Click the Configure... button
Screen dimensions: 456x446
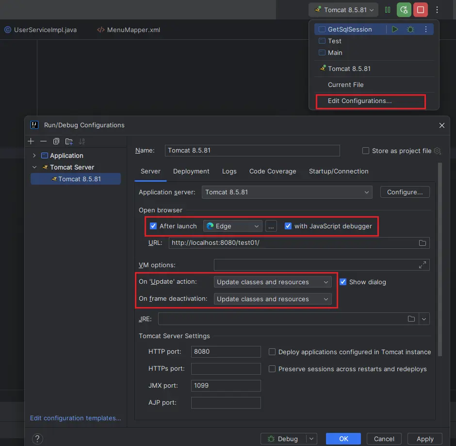[x=405, y=192]
